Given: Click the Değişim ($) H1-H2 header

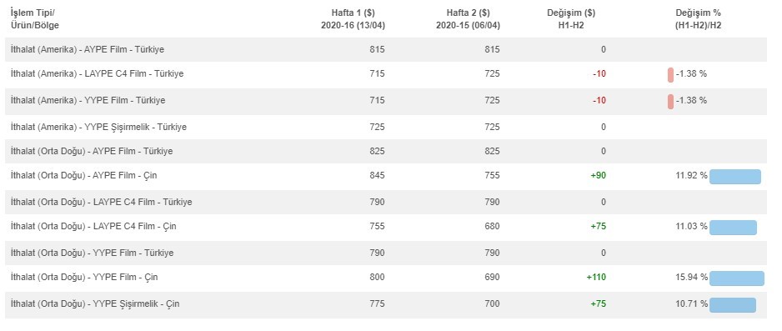Looking at the screenshot, I should (x=571, y=19).
